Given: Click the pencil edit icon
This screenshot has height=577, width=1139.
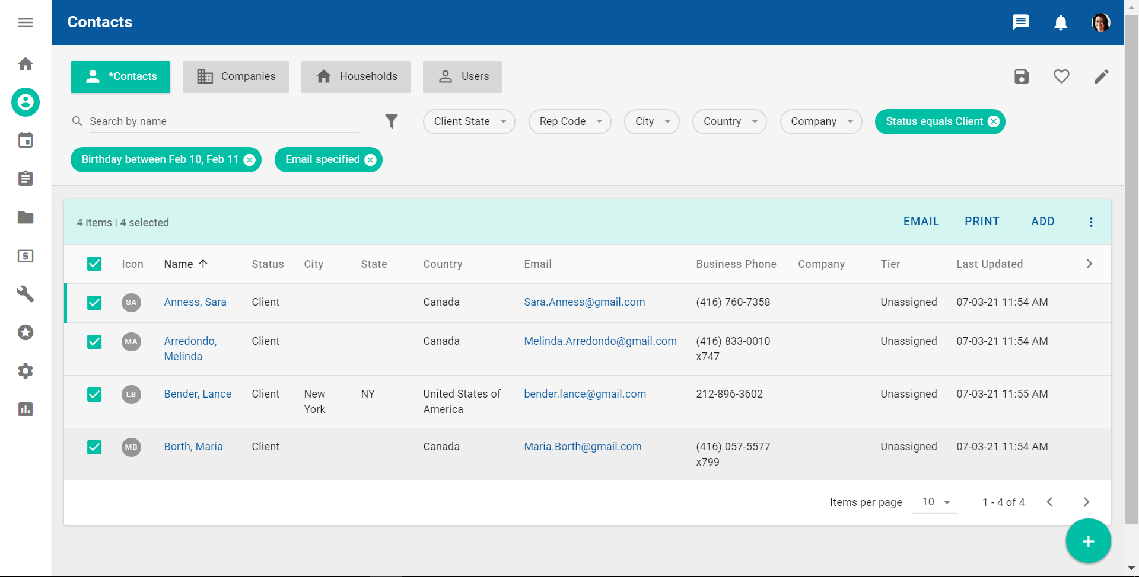Looking at the screenshot, I should [x=1101, y=76].
